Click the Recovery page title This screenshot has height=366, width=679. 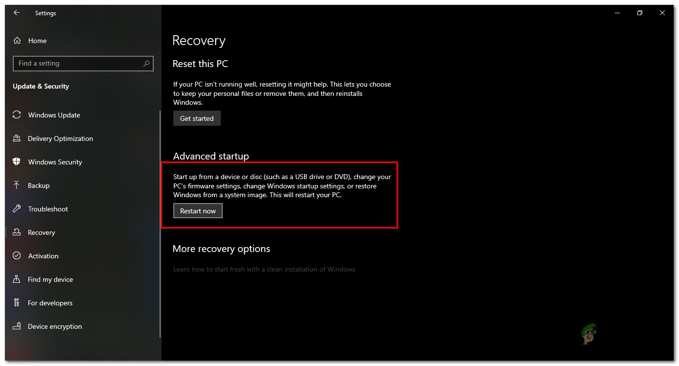point(199,41)
